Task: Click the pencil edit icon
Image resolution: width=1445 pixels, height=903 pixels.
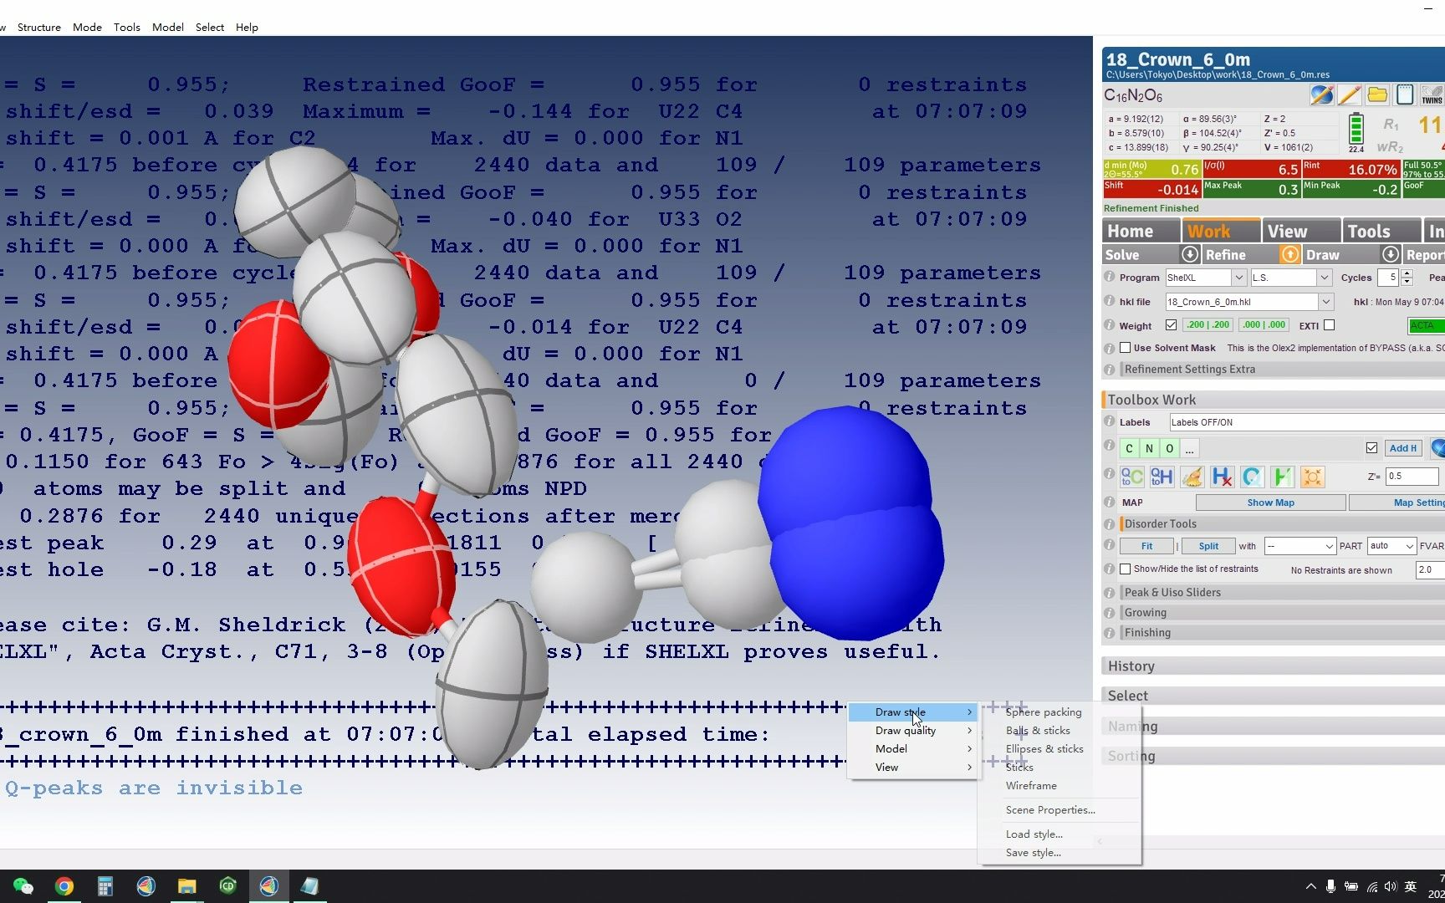Action: [1349, 95]
